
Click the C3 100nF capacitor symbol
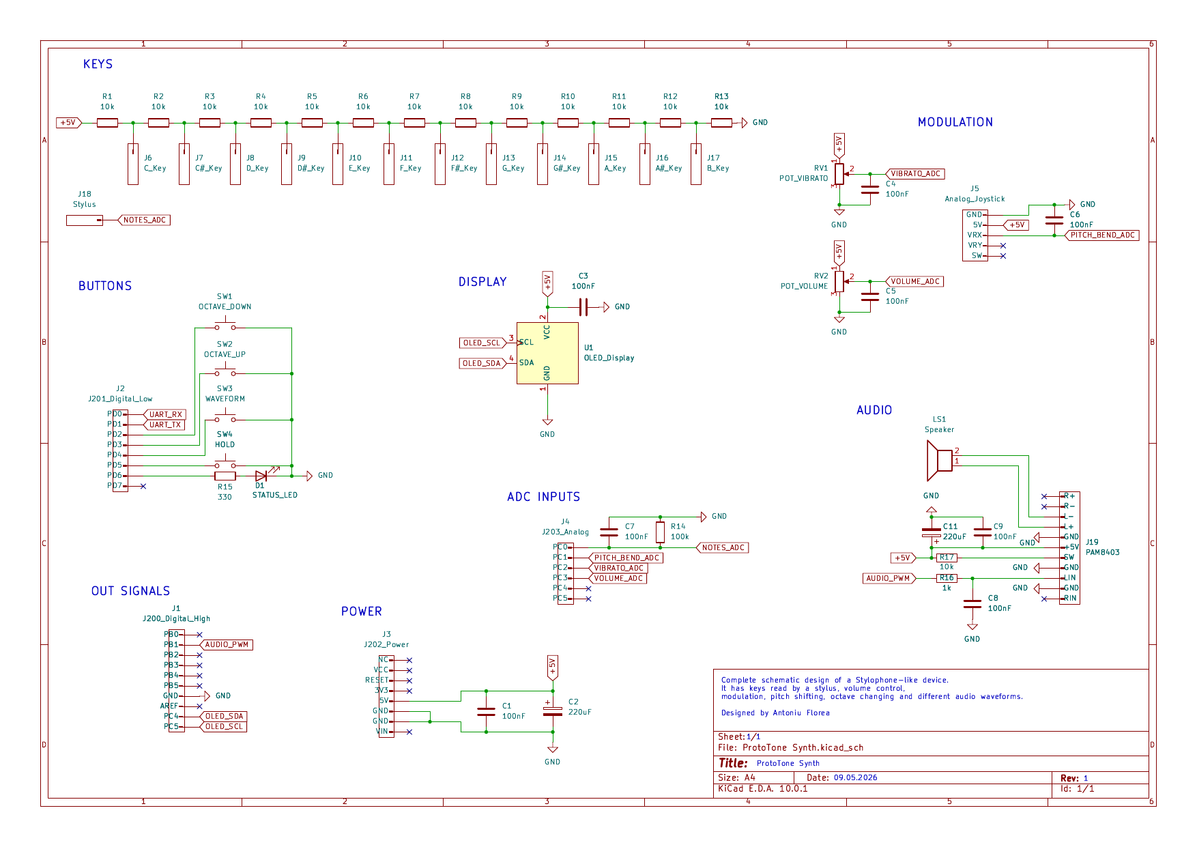tap(583, 307)
